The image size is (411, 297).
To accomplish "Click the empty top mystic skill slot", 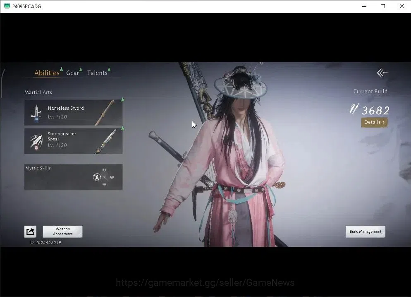I will tap(104, 170).
